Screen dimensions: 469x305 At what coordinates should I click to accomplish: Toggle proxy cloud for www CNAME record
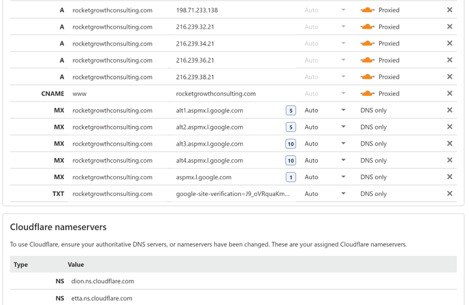click(368, 93)
